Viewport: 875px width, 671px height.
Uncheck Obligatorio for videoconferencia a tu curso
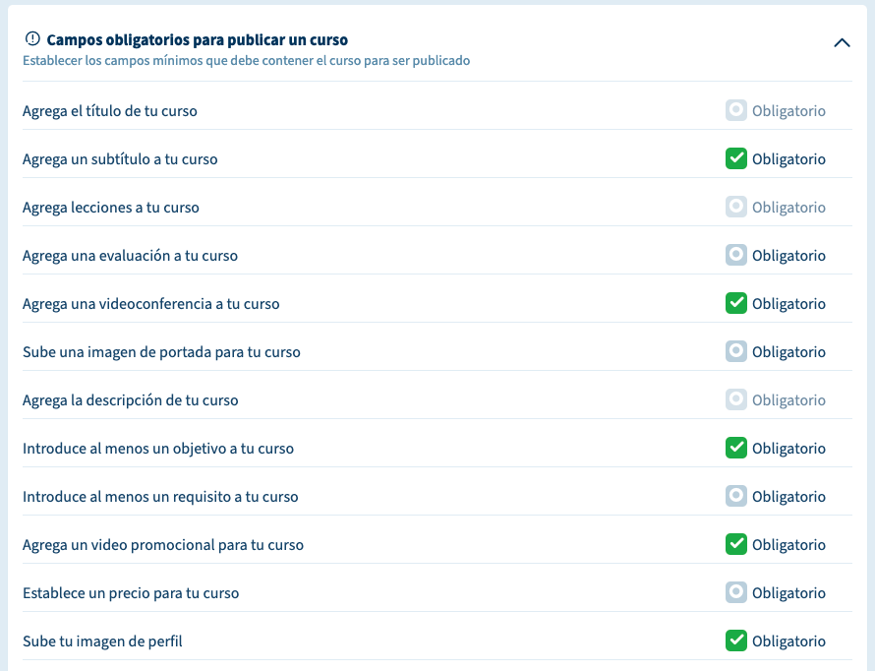736,303
